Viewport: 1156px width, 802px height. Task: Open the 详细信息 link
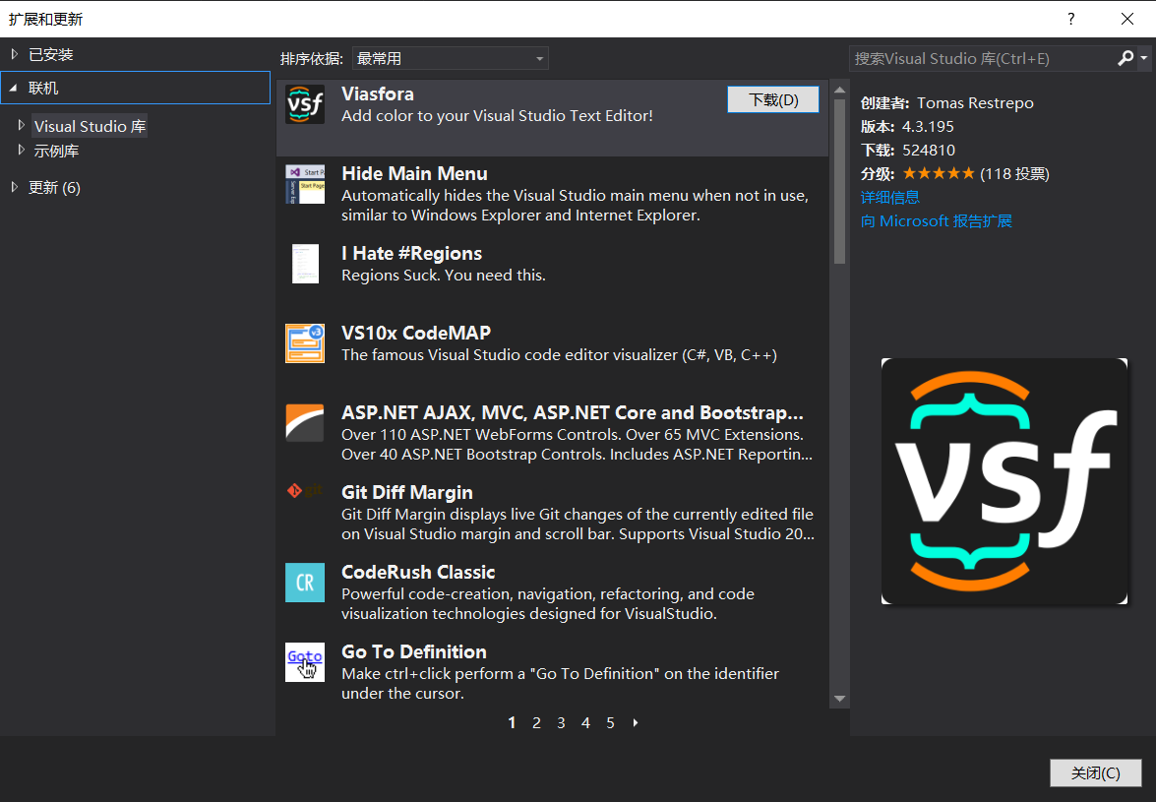[889, 198]
